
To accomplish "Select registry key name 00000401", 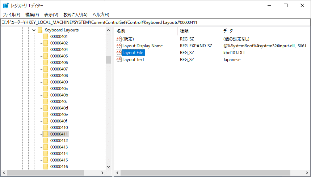I will [x=59, y=36].
